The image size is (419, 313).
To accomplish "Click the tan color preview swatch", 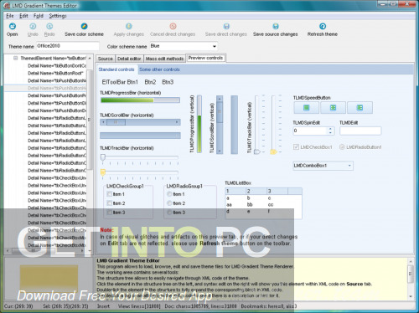I will pos(49,279).
